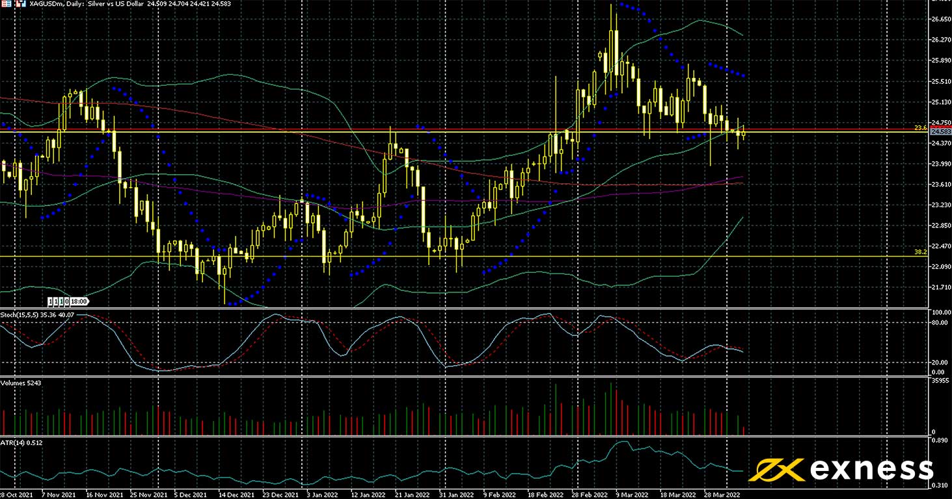
Task: Click the 18 Mar 2022 date label
Action: point(679,494)
